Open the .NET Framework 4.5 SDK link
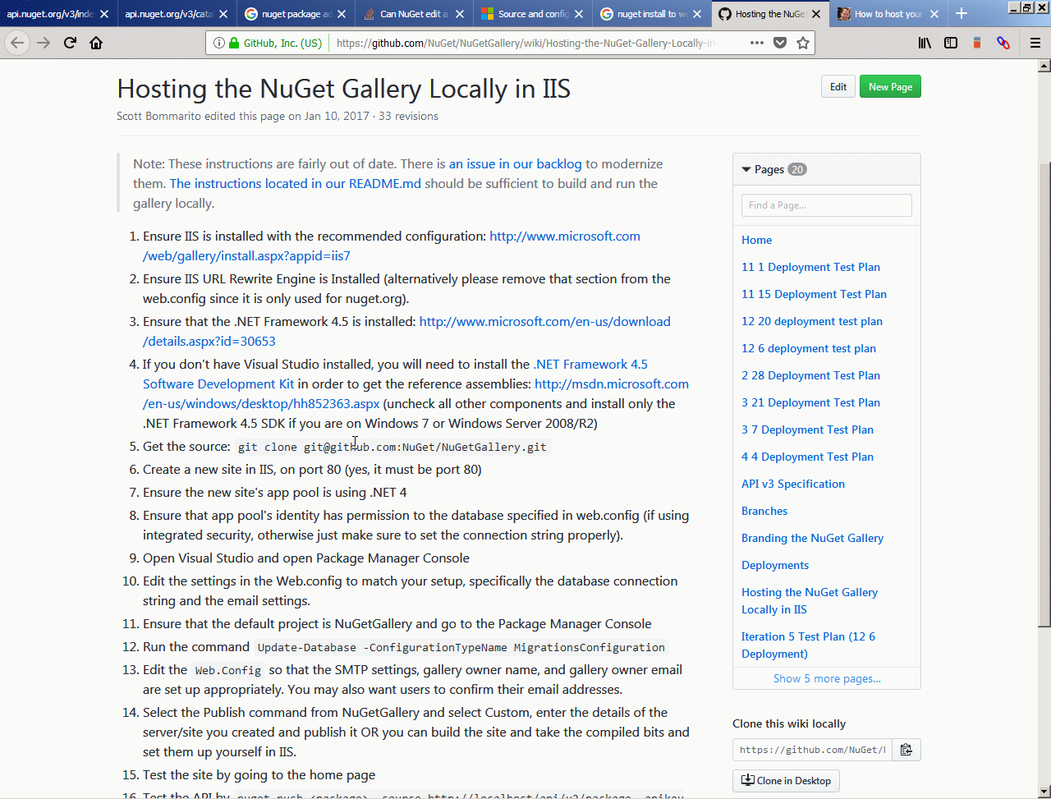 [x=395, y=374]
